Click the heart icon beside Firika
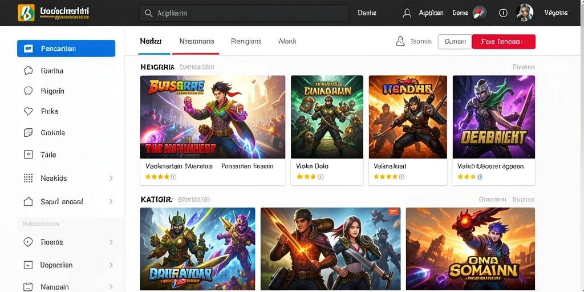 (29, 111)
